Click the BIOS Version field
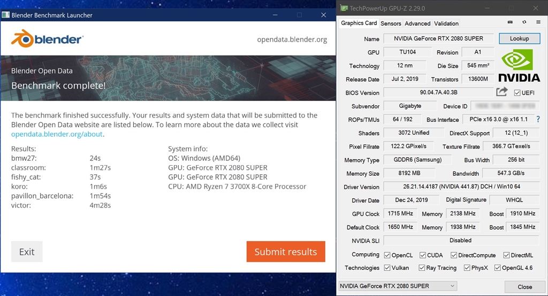The image size is (548, 296). coord(438,92)
